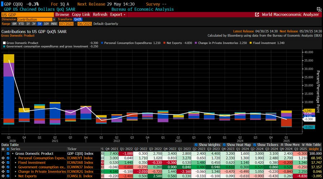
Task: Click handle icon beside Government consumption row
Action: click(3, 167)
